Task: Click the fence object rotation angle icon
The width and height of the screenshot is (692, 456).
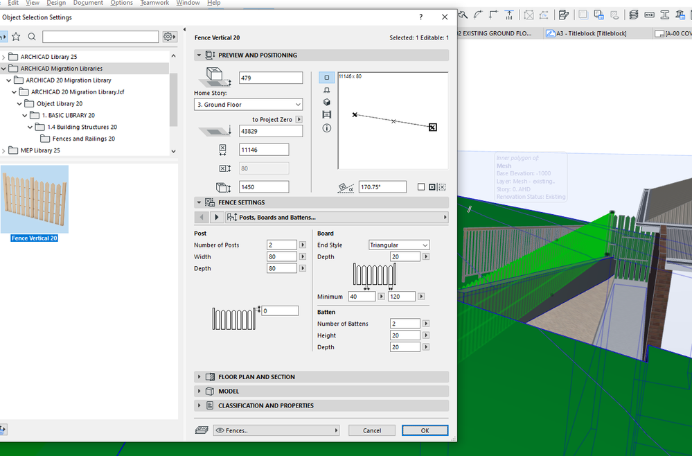Action: [346, 188]
